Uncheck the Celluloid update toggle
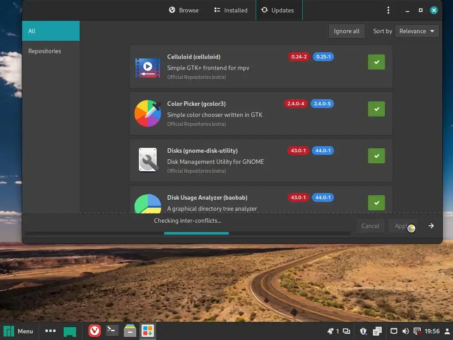The image size is (453, 340). [x=376, y=62]
